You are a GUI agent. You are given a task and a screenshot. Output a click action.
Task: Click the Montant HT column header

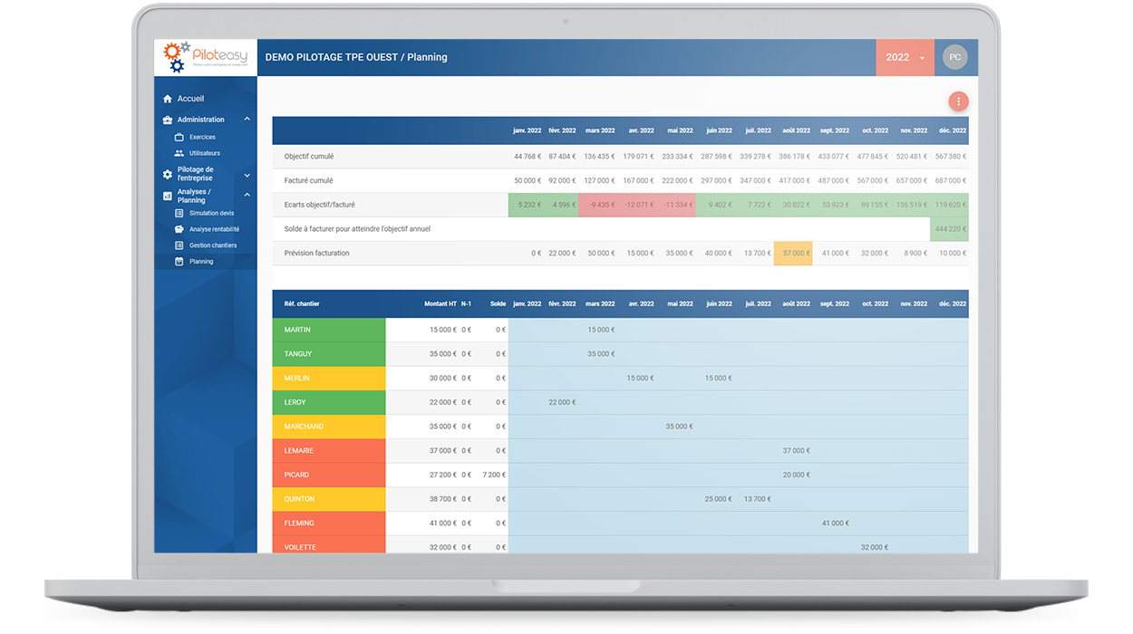441,304
